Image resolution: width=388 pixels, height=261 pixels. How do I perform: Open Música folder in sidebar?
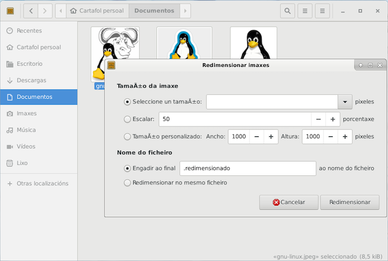coord(26,130)
